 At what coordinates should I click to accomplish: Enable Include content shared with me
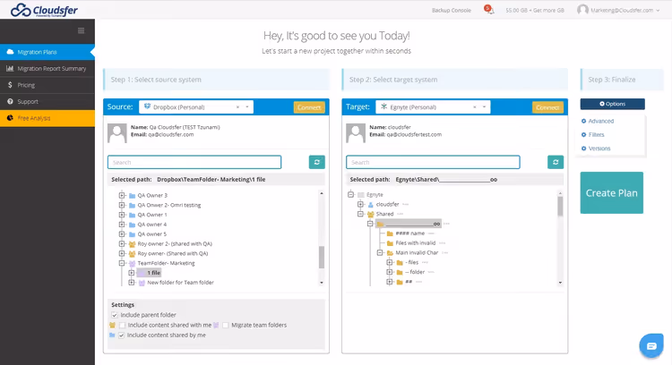[x=123, y=326]
